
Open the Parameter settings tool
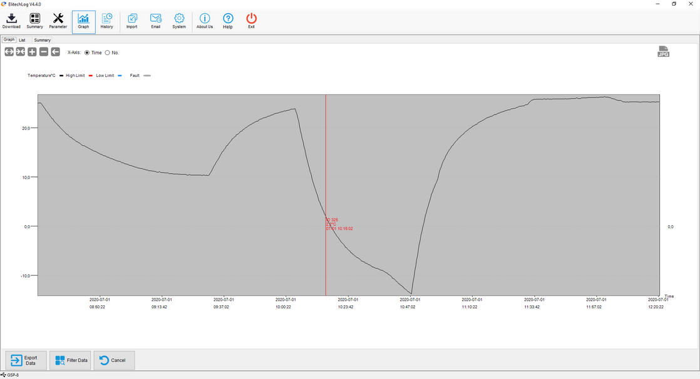click(x=58, y=21)
